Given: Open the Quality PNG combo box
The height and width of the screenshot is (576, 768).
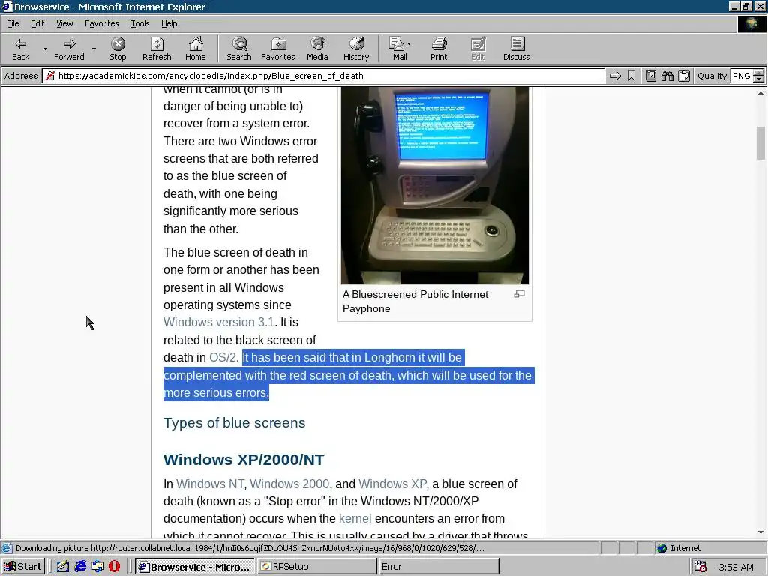Looking at the screenshot, I should (742, 76).
